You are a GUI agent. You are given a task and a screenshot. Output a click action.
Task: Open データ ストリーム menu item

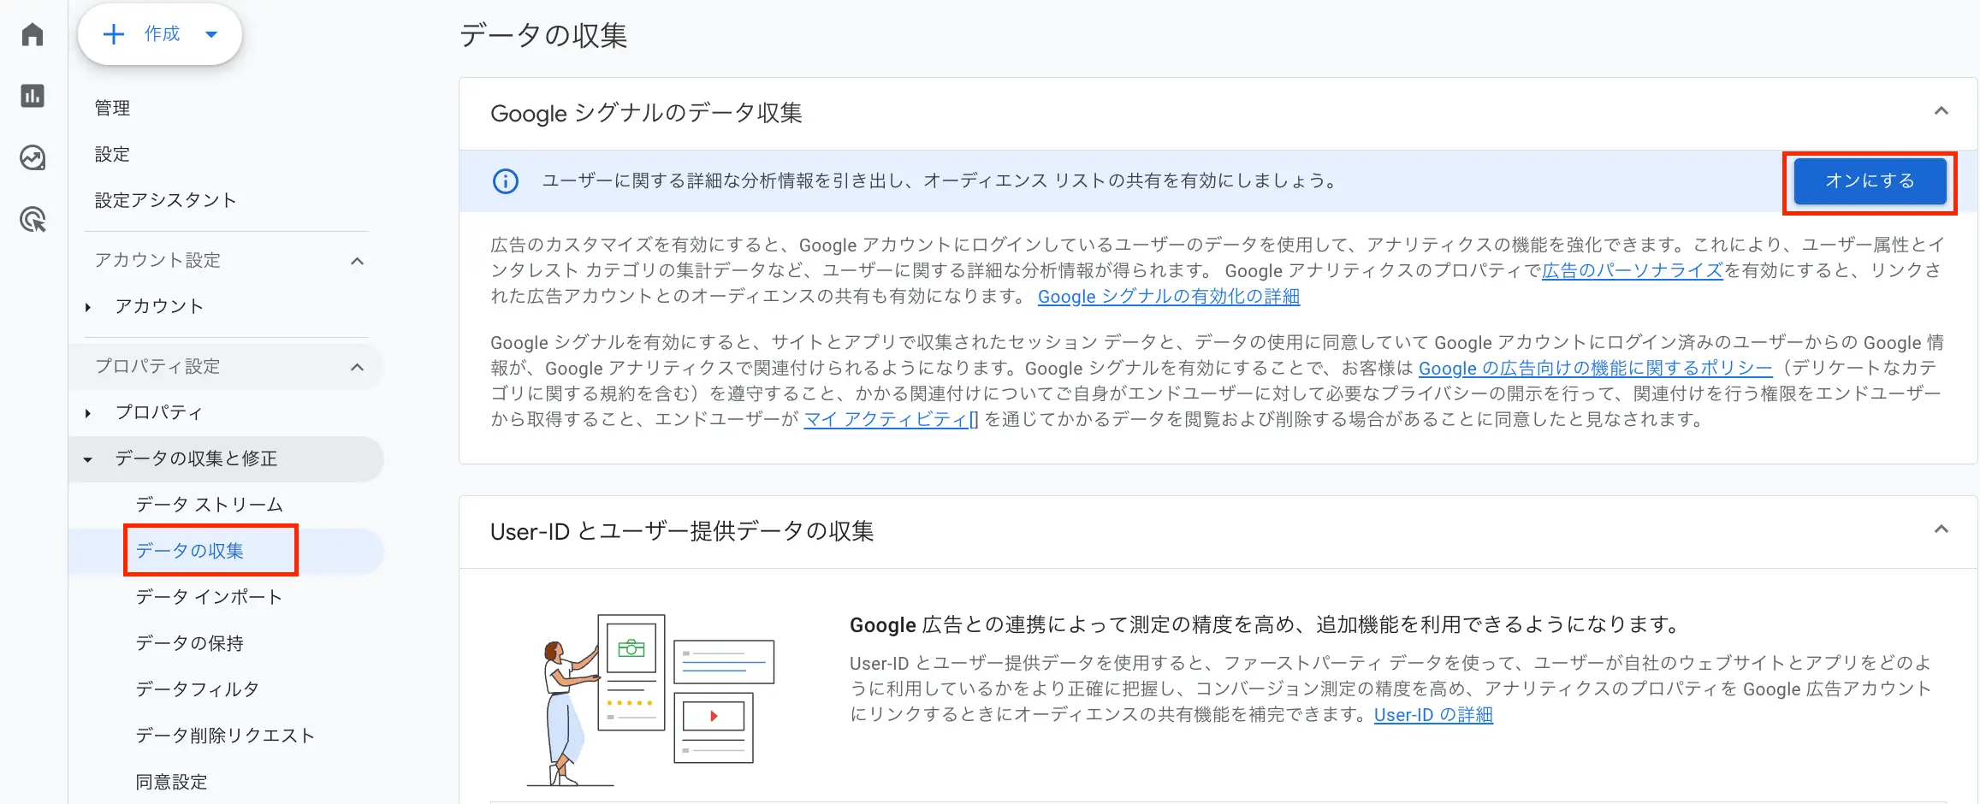click(210, 505)
